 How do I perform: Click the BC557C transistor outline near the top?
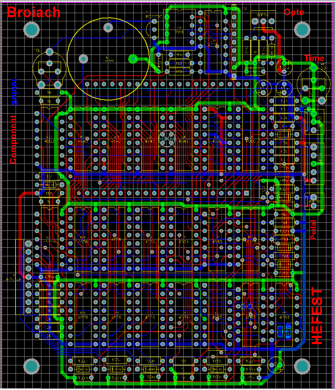152,30
